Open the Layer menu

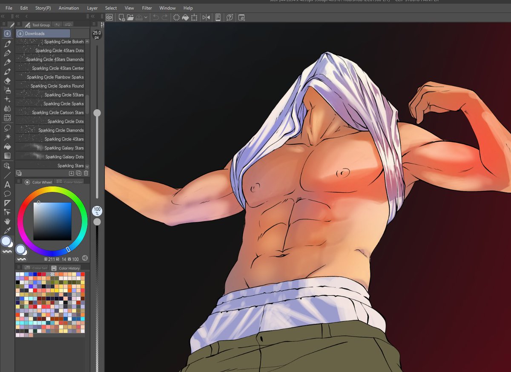click(92, 8)
